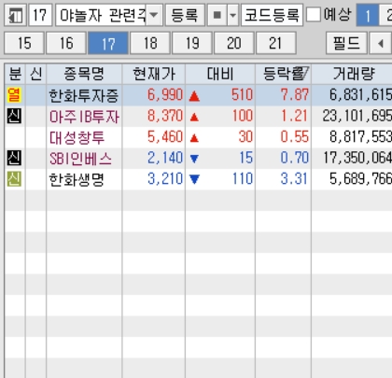Click the black 신 badge on 아주IB투자 row

(x=14, y=116)
